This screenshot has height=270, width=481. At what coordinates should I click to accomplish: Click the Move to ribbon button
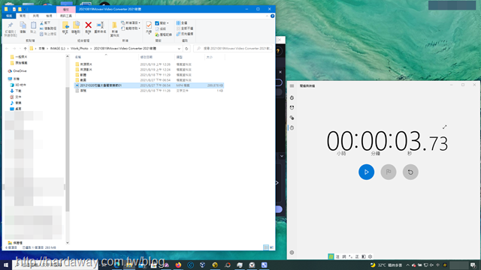pos(65,28)
